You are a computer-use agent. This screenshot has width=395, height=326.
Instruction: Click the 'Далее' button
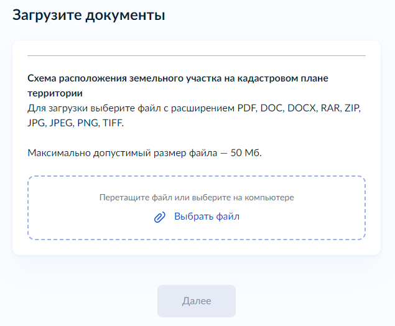[x=197, y=301]
